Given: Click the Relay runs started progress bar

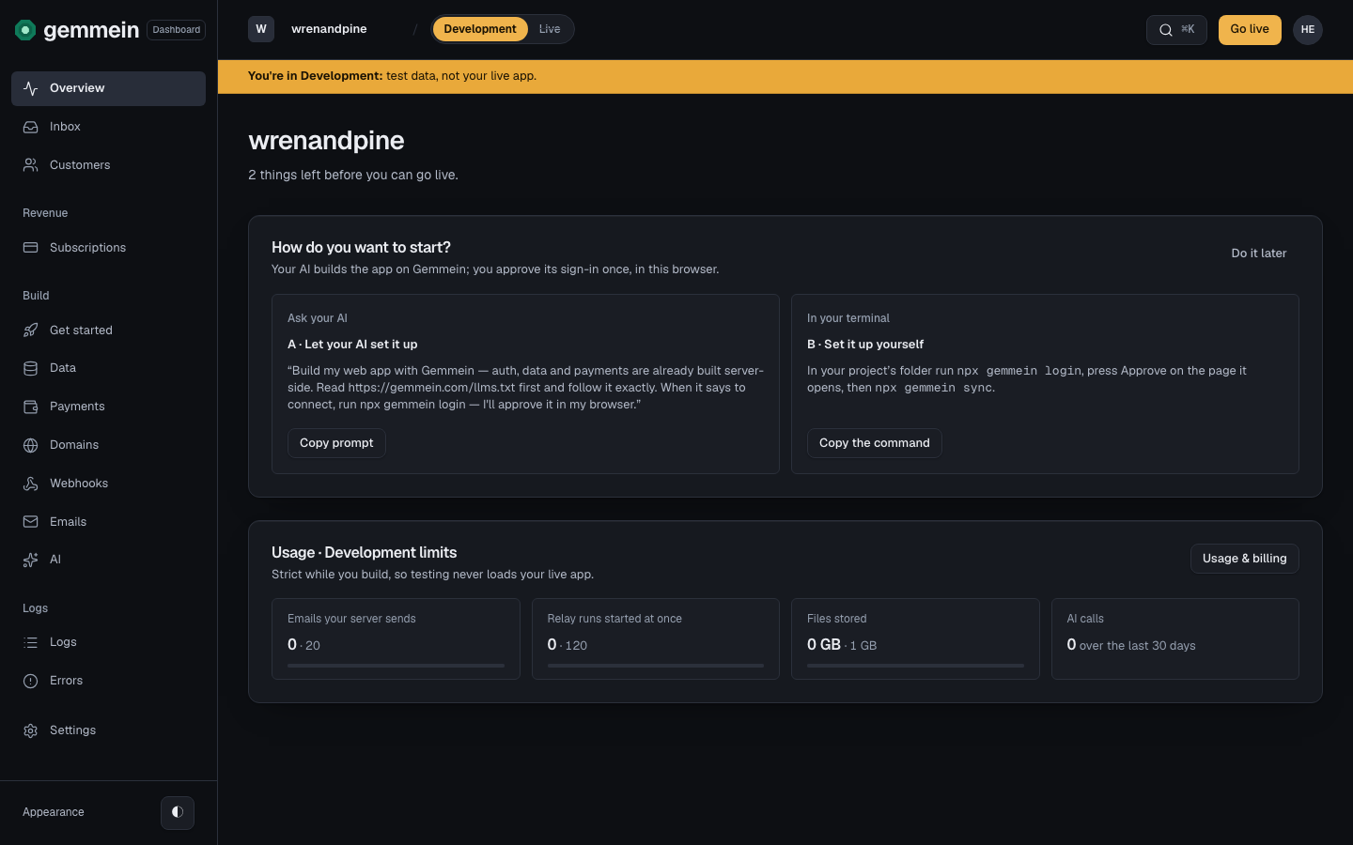Looking at the screenshot, I should click(x=656, y=666).
